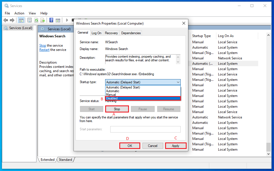The width and height of the screenshot is (274, 171).
Task: Click the Refresh toolbar icon
Action: point(36,20)
